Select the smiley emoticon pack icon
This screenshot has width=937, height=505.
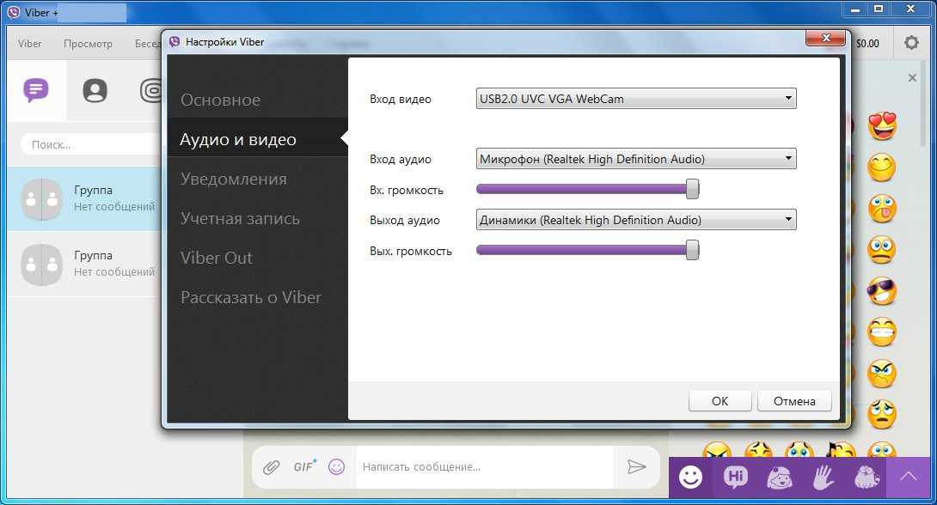[x=691, y=477]
